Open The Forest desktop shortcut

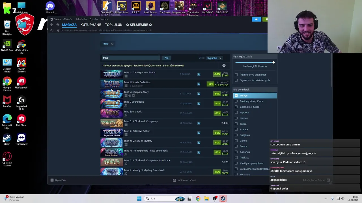165,8
